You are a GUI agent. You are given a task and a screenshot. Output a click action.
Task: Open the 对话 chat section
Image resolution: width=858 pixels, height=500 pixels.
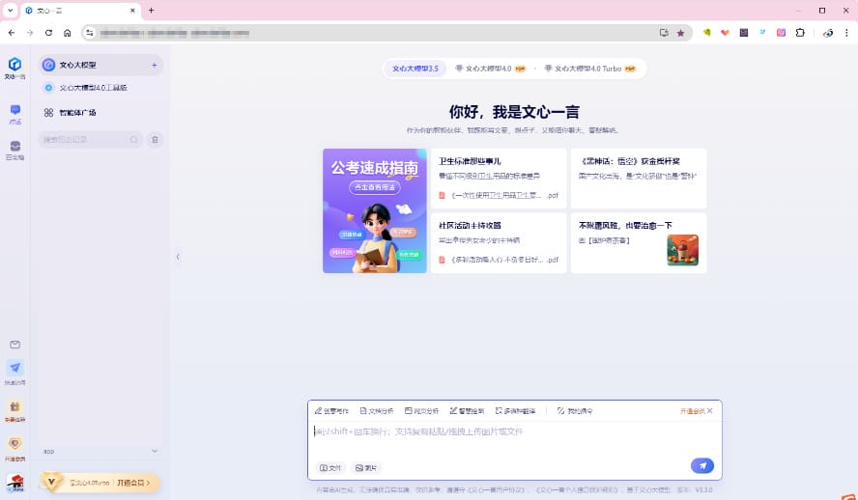(15, 114)
